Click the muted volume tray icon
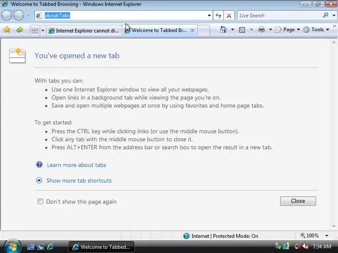This screenshot has width=338, height=253. 305,246
